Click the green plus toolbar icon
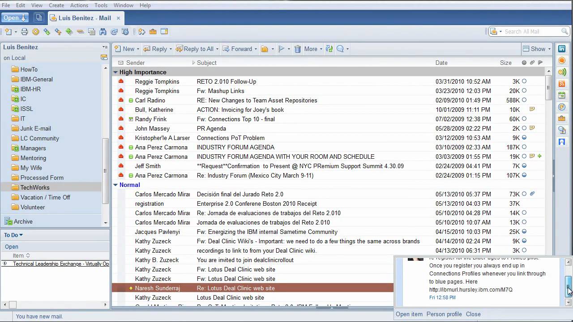 coord(69,32)
